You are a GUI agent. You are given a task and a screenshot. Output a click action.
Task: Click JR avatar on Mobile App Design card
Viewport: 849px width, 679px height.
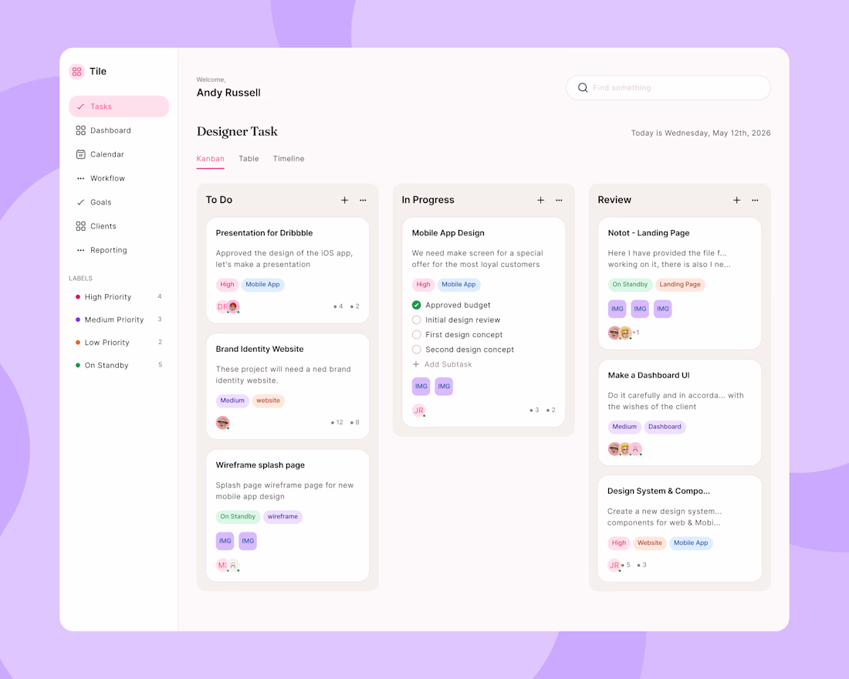418,410
